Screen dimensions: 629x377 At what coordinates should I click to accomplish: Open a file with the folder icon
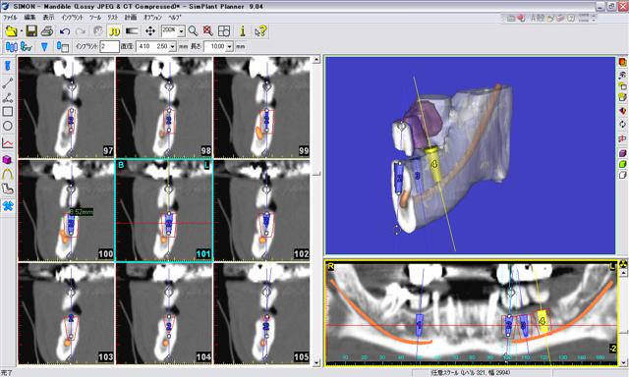[x=11, y=31]
